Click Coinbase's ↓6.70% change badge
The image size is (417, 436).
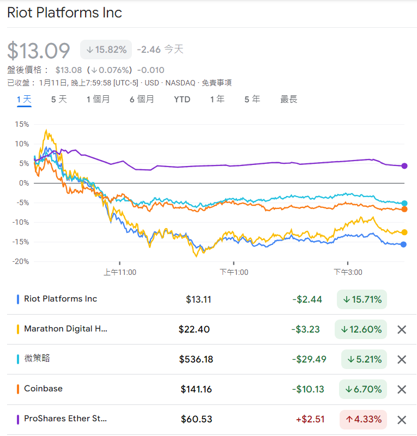click(x=363, y=389)
